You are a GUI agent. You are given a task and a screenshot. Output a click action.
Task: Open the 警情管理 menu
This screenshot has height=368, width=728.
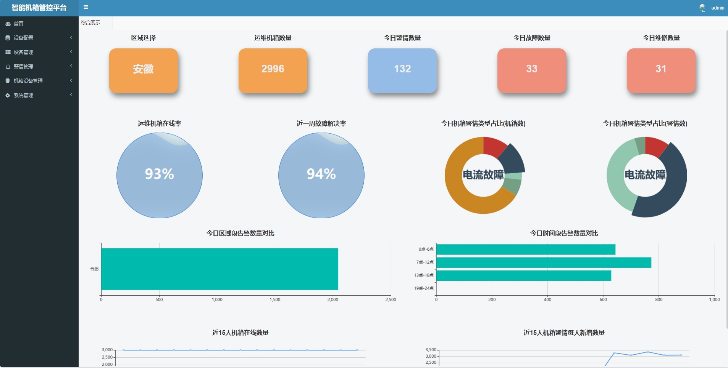[39, 67]
